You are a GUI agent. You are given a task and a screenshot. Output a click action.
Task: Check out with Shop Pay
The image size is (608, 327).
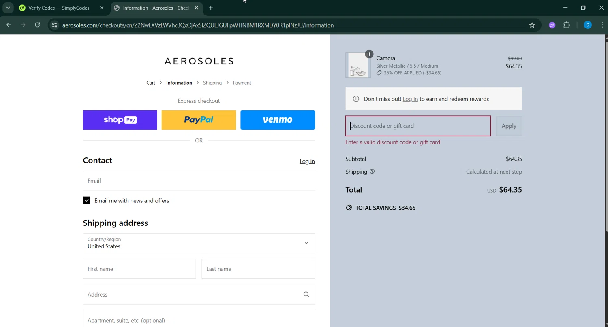tap(120, 120)
